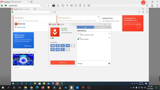Click the remote desk address input field
The width and height of the screenshot is (160, 90).
pos(32,12)
